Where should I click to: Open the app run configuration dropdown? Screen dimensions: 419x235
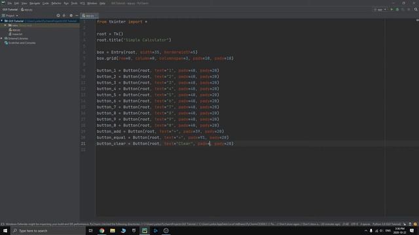[380, 10]
